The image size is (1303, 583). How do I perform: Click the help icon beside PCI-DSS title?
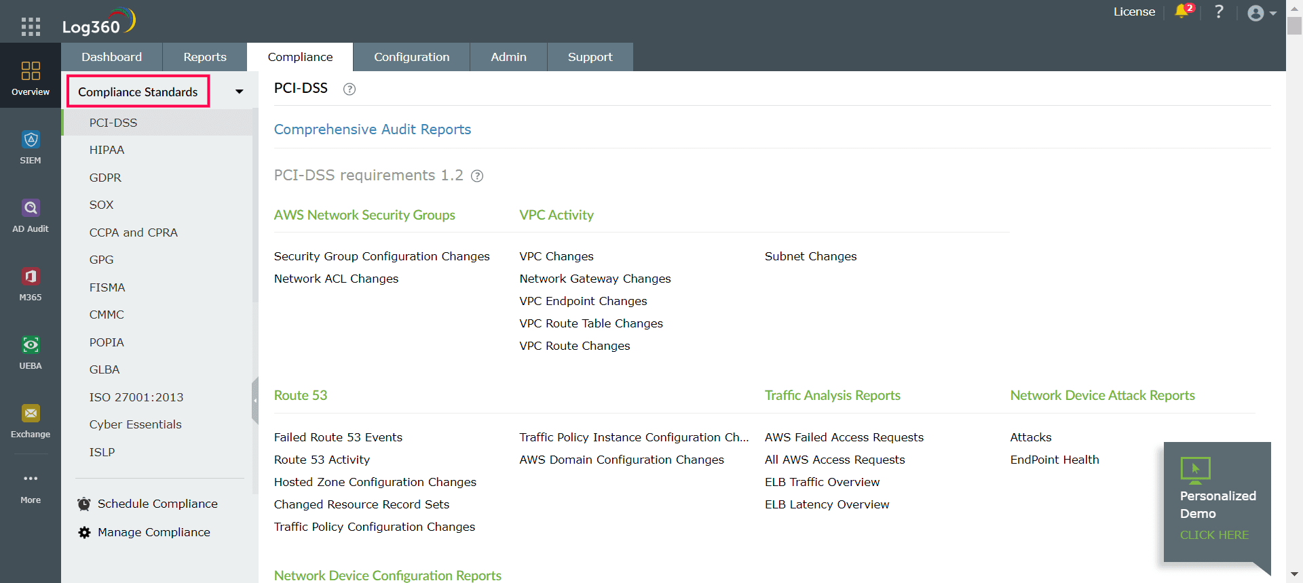[350, 89]
